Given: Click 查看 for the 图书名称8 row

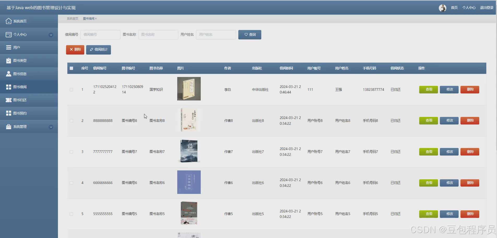Looking at the screenshot, I should 429,121.
